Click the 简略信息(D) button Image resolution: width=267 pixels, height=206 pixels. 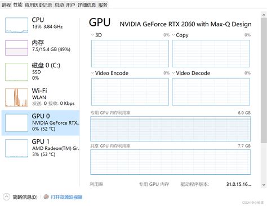coord(25,197)
